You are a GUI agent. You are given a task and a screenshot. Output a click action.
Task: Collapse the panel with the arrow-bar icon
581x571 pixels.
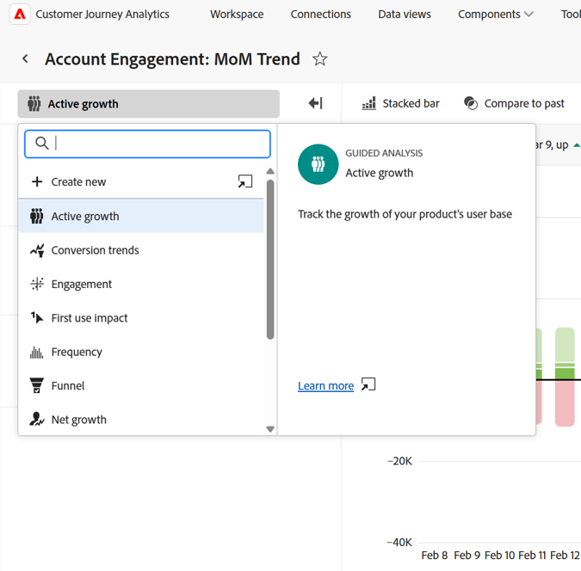[x=315, y=103]
